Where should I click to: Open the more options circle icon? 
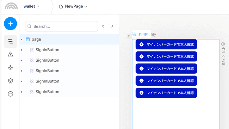[10, 94]
